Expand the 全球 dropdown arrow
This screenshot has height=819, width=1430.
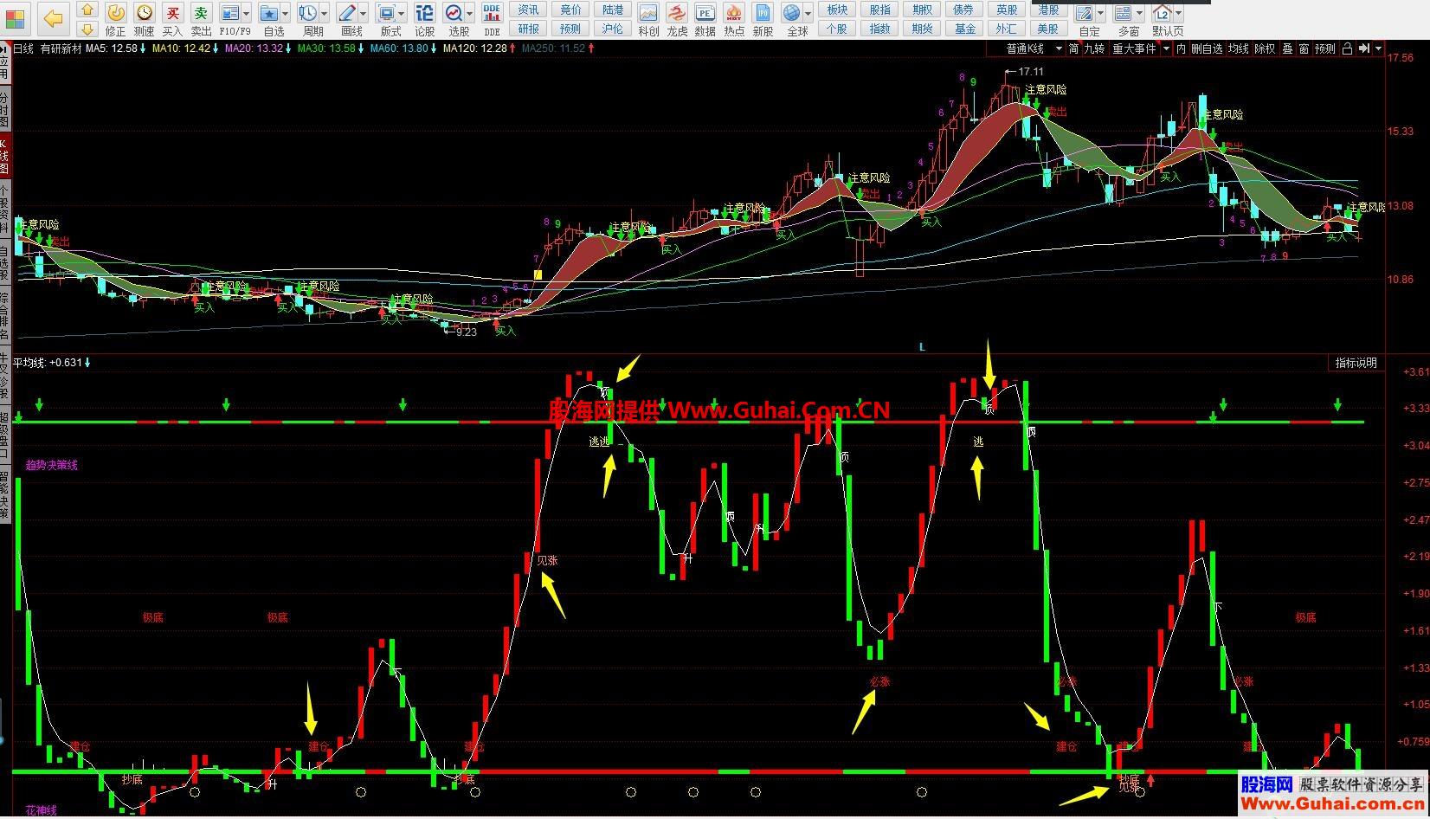click(808, 13)
